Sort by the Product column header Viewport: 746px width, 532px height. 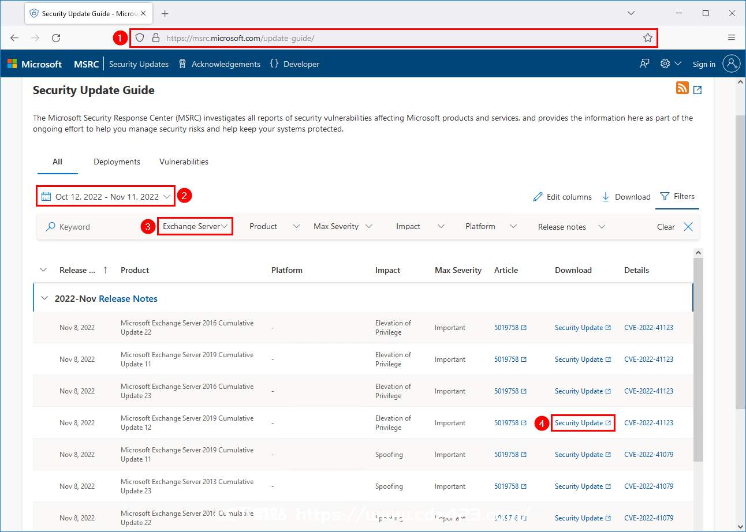(135, 270)
